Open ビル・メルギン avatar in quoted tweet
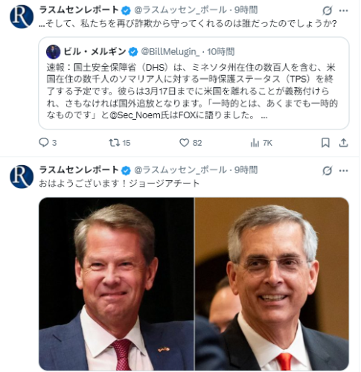Screen dimensions: 361x372 point(54,52)
